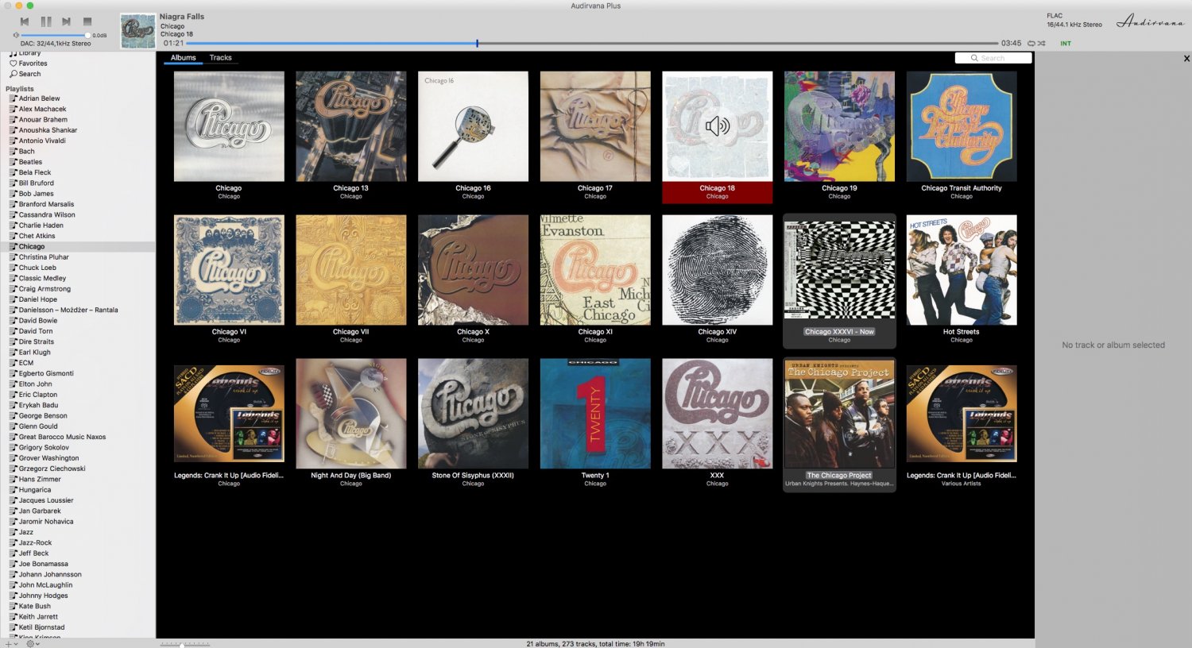
Task: Skip to the previous track
Action: pos(25,21)
